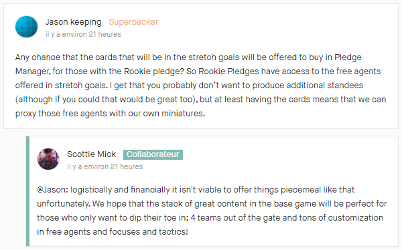Click 'unfortunately.' in Scottie's reply
Screen dimensions: 402x250
(64, 204)
